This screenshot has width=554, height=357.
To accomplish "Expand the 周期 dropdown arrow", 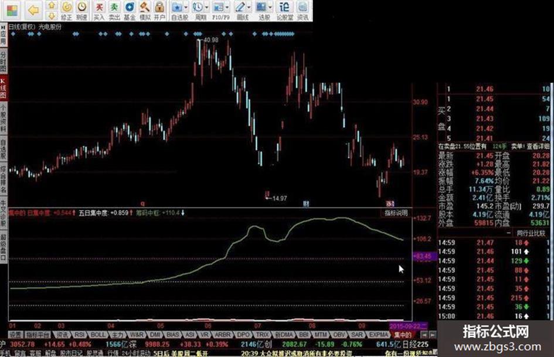I will [x=207, y=7].
